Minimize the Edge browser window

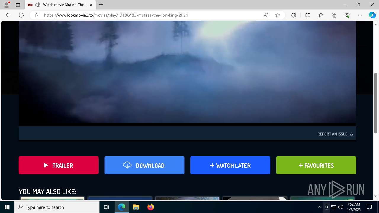[345, 5]
